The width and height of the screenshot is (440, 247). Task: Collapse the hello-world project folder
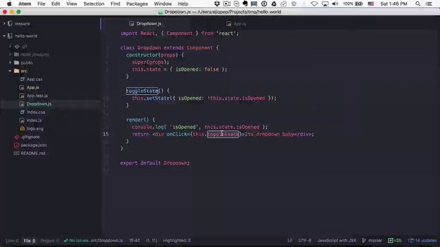point(4,36)
